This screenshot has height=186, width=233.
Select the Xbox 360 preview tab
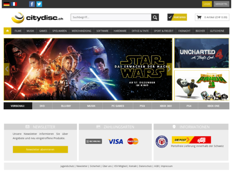click(166, 106)
